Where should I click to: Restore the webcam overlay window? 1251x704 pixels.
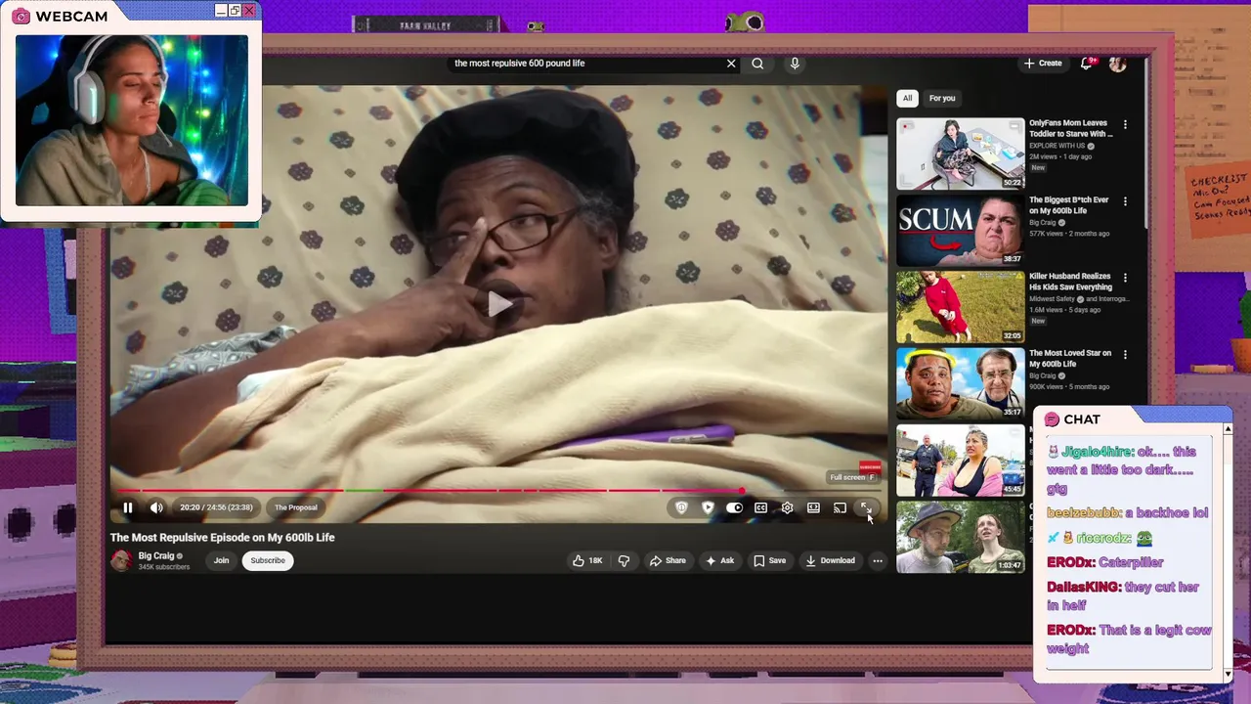tap(235, 11)
